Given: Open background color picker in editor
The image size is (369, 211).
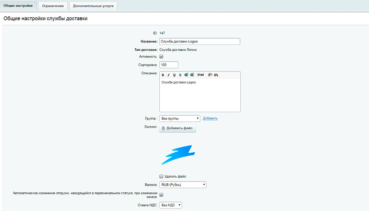Looking at the screenshot, I should [x=210, y=75].
